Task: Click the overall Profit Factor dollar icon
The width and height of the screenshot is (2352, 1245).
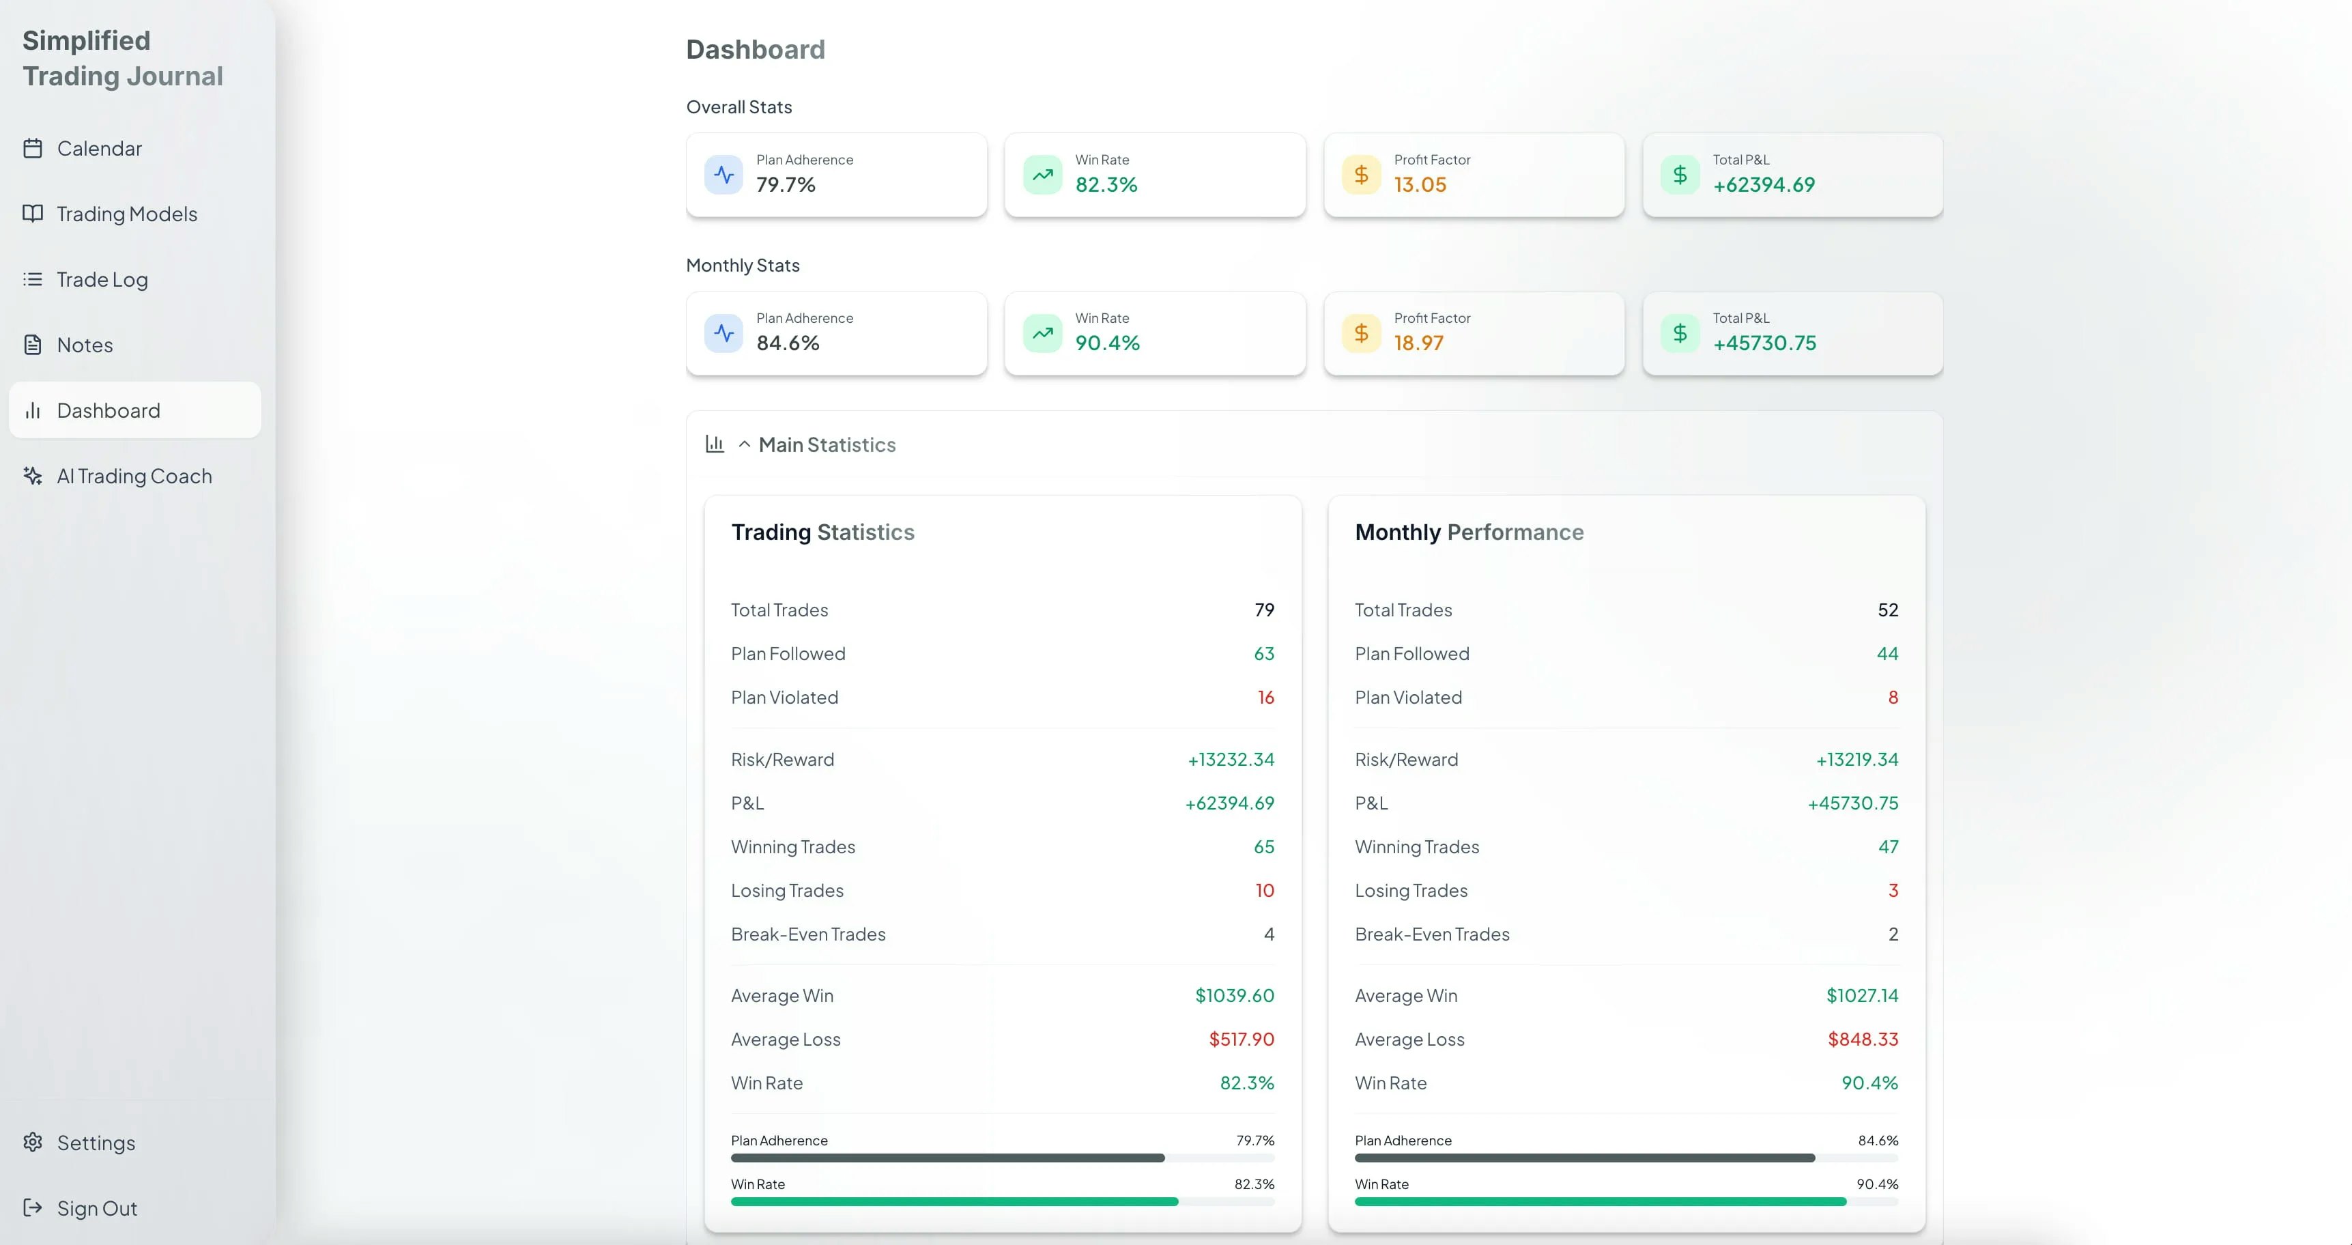Action: 1360,174
